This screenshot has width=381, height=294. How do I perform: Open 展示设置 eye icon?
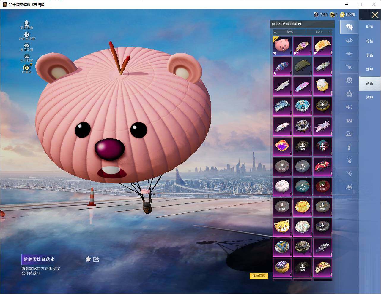point(27,47)
